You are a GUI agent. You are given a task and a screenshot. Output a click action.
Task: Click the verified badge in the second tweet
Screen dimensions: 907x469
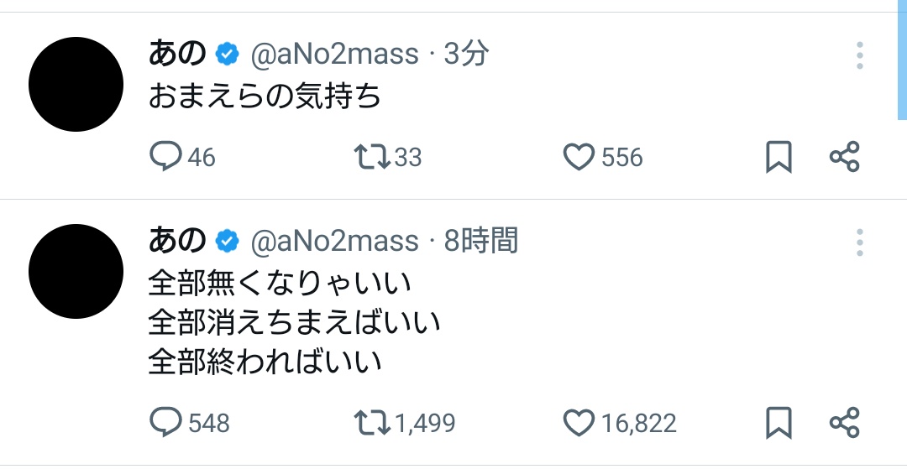point(227,242)
